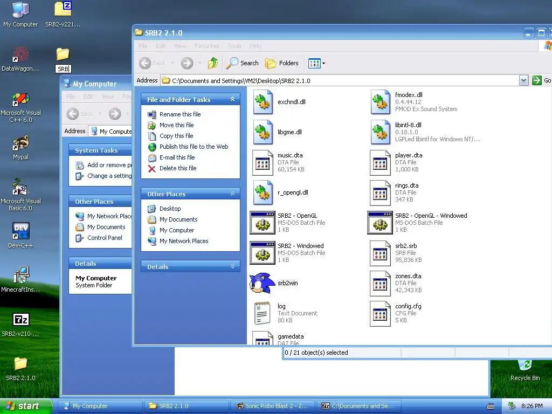Open My Computer link in SRB2 window's Other Places
The height and width of the screenshot is (414, 552).
[x=177, y=230]
